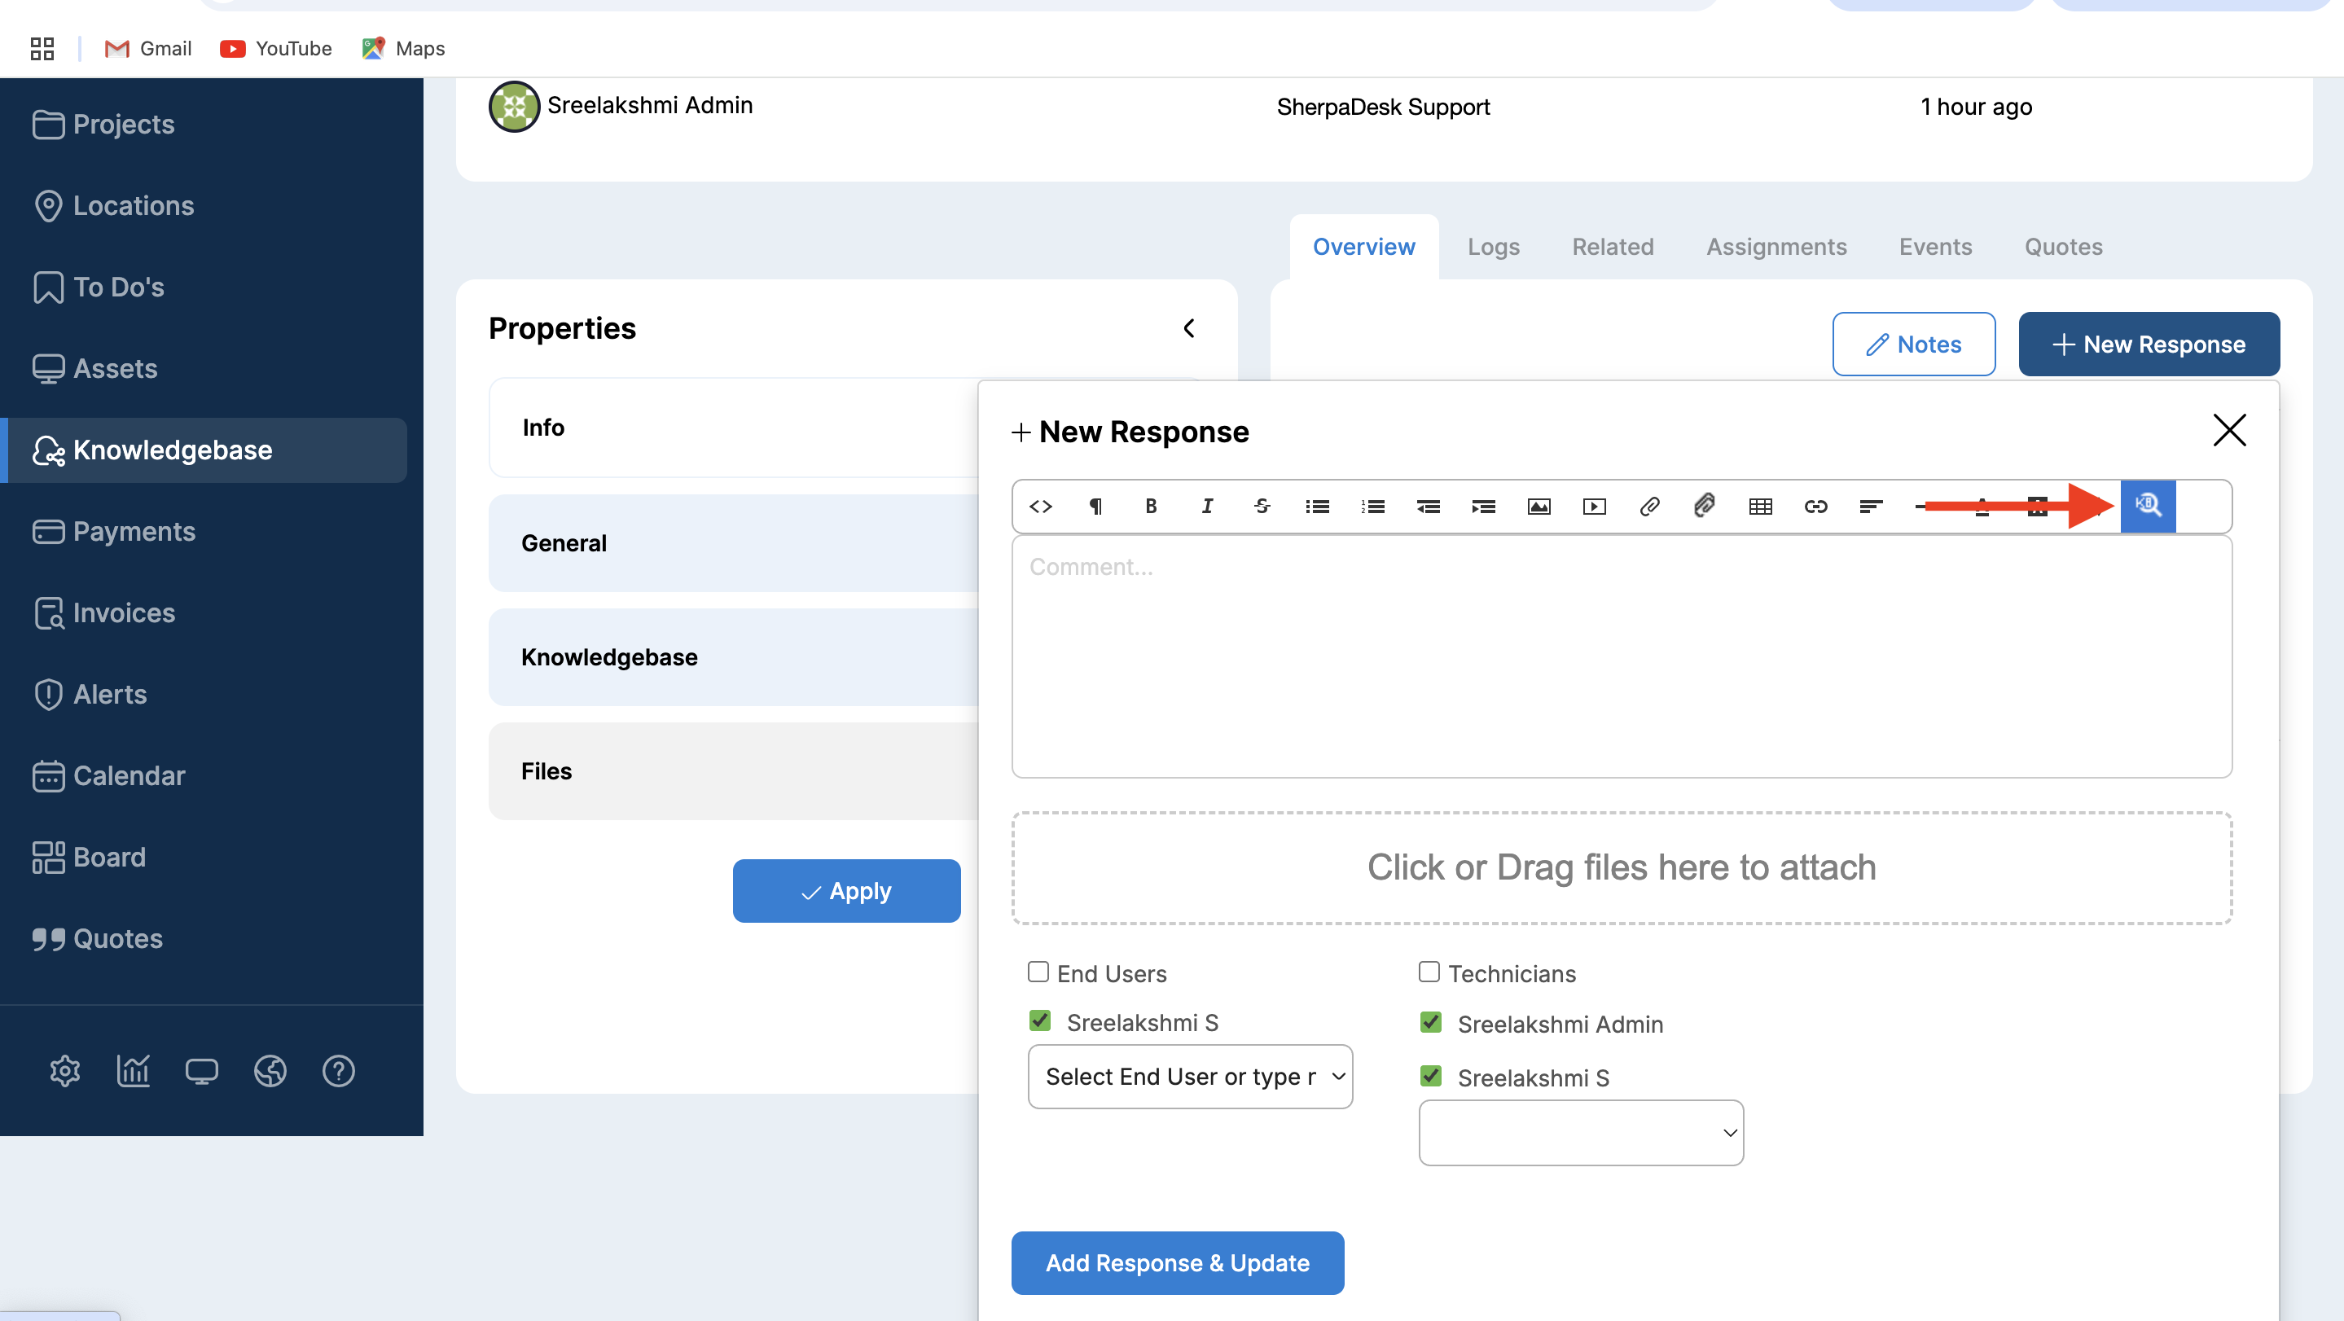2344x1321 pixels.
Task: Apply italic formatting in editor toolbar
Action: (x=1206, y=506)
